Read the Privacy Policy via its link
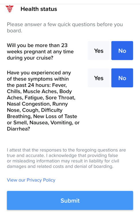 (x=31, y=180)
